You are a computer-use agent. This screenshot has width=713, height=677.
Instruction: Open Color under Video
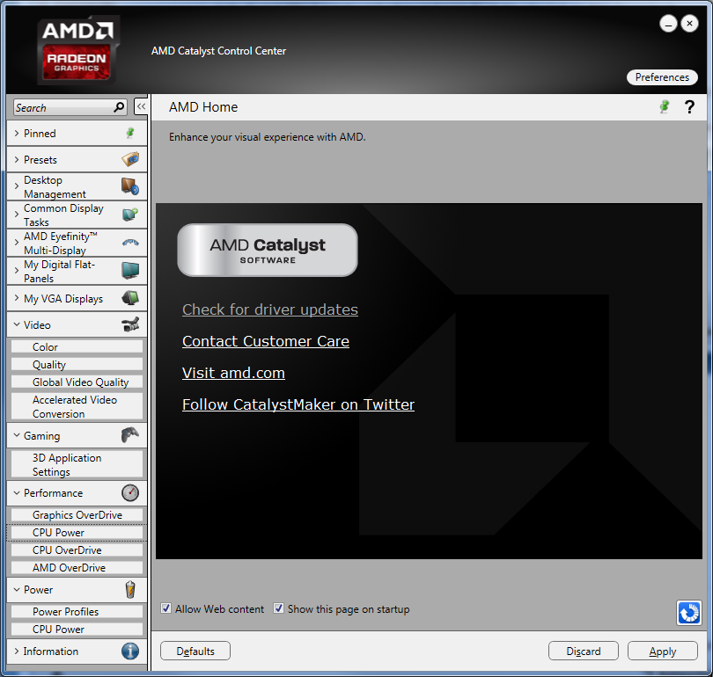pos(77,347)
